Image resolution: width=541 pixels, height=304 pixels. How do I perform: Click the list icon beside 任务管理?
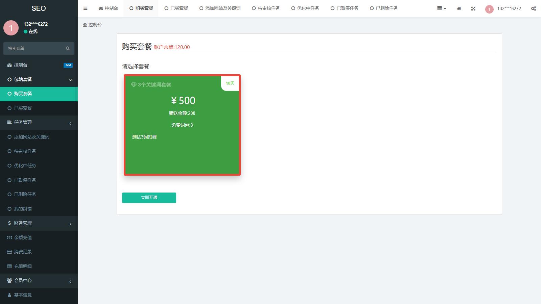[x=9, y=122]
